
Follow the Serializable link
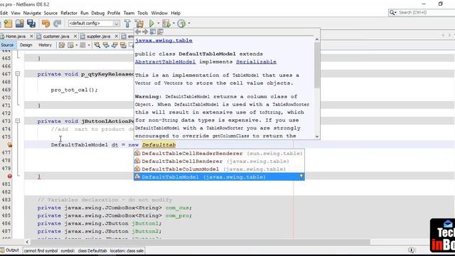click(256, 62)
